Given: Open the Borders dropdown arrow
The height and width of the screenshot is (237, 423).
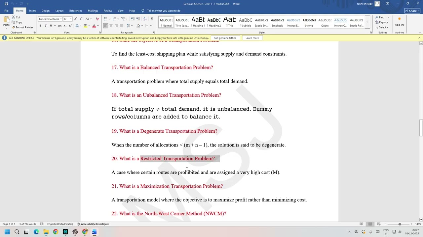Looking at the screenshot, I should point(151,26).
